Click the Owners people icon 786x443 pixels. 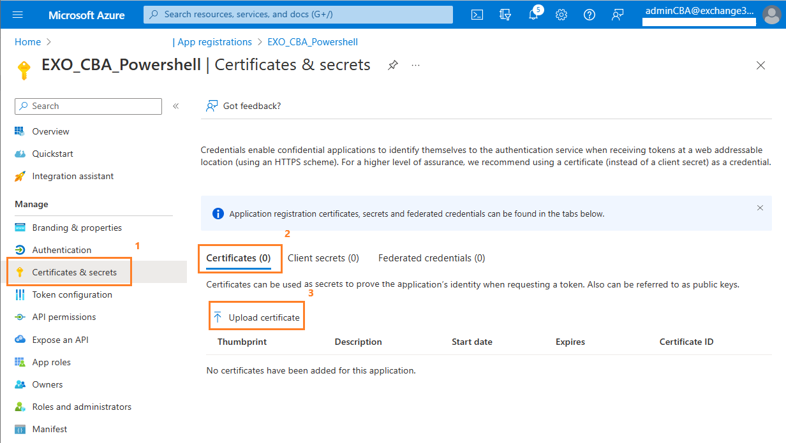click(x=20, y=384)
